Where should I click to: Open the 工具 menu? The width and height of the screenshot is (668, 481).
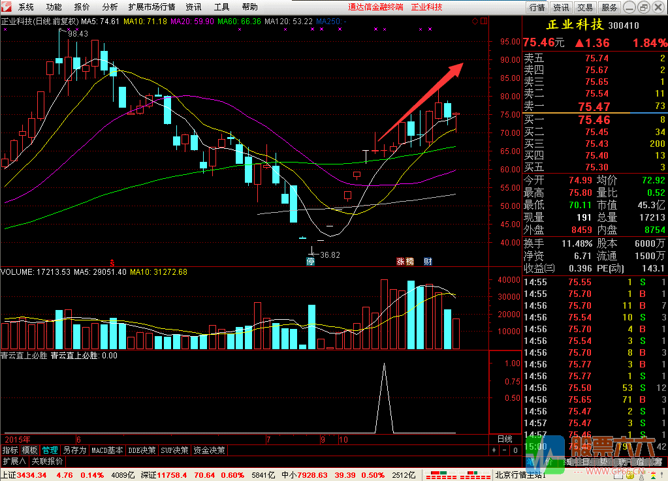tap(221, 7)
